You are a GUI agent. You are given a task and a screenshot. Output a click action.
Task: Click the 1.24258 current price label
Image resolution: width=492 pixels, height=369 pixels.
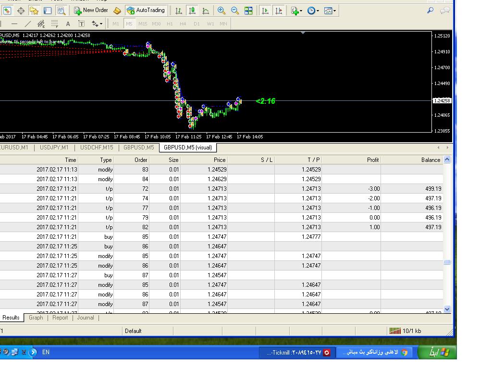(x=442, y=101)
